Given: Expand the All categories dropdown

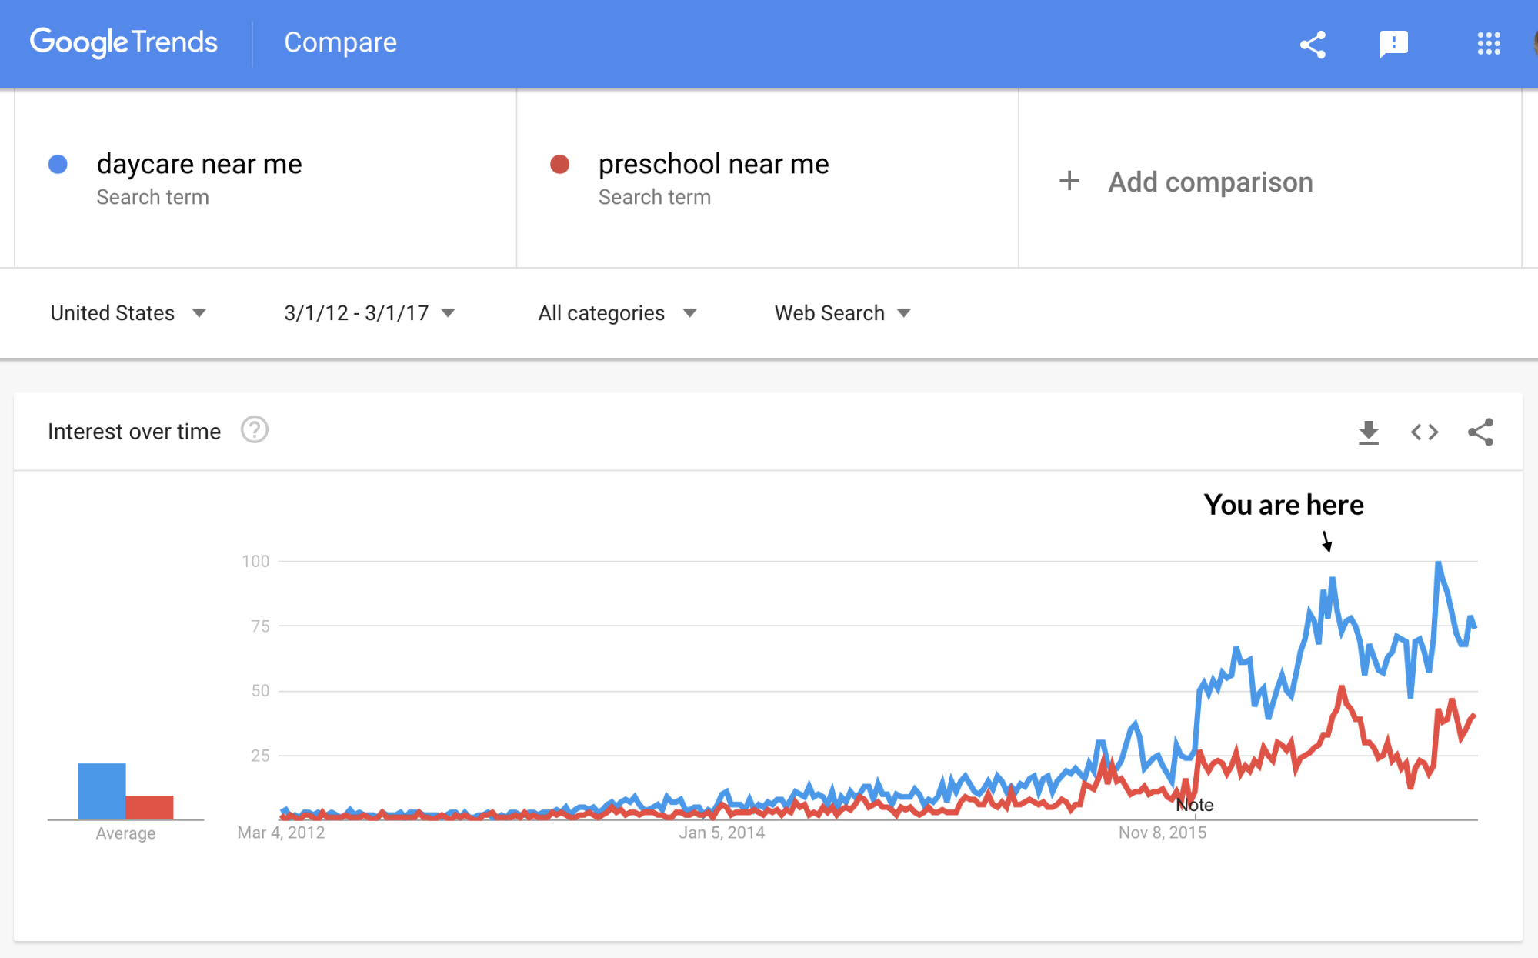Looking at the screenshot, I should tap(617, 313).
